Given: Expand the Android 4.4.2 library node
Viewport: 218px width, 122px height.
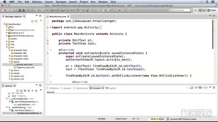Looking at the screenshot, I should pos(7,33).
